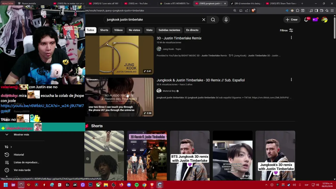Screen dimensions: 336x189
Task: Open Photoshop from the taskbar
Action: point(90,185)
